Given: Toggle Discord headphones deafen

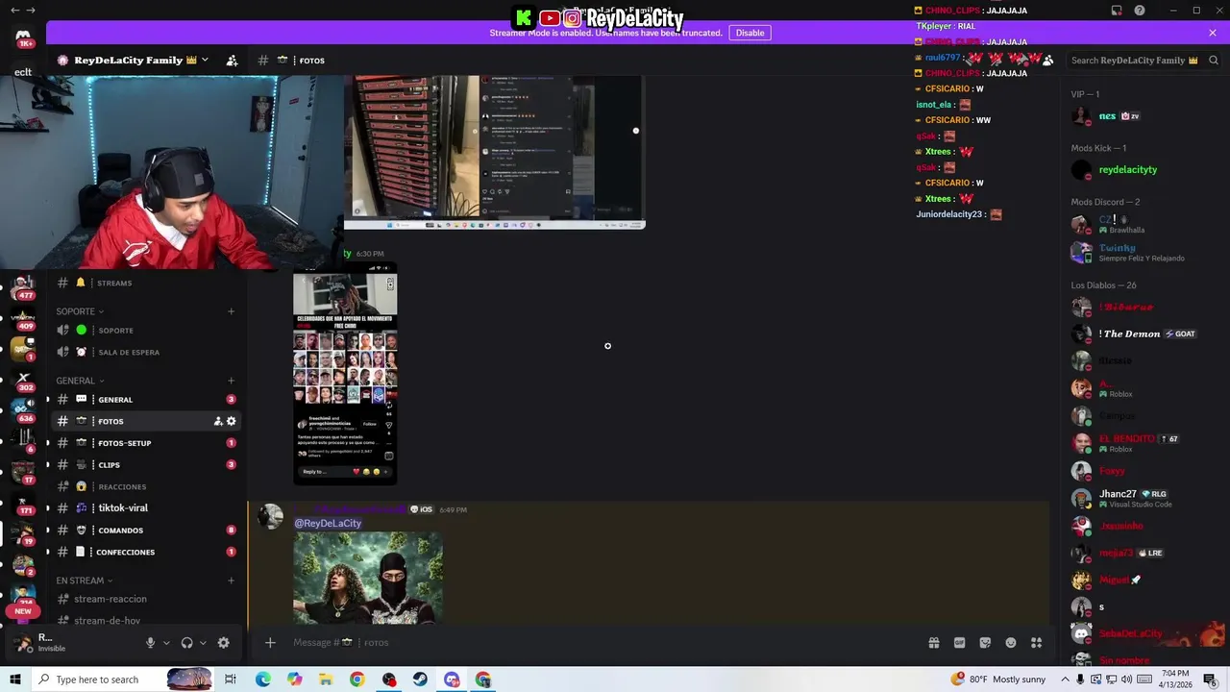Looking at the screenshot, I should point(187,643).
